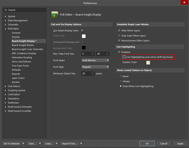Expand the System tree node
The image size is (189, 148).
point(5,16)
